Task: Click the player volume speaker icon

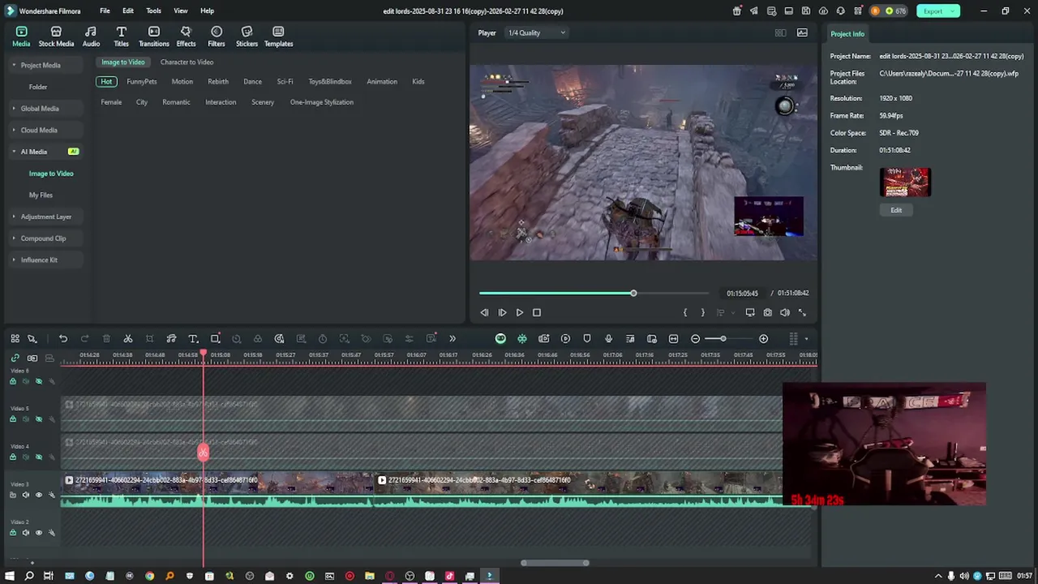Action: tap(784, 312)
